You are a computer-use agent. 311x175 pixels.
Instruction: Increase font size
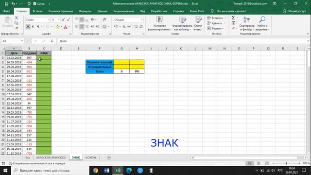point(63,19)
